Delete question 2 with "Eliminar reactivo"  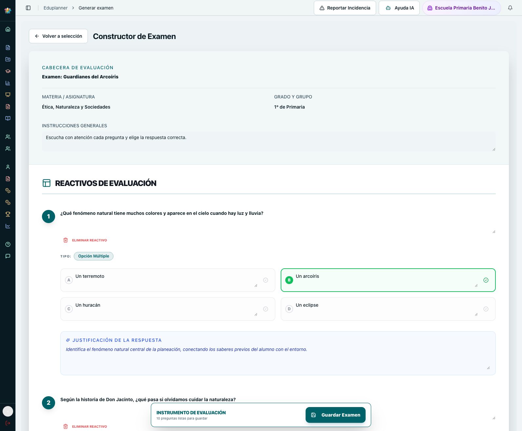tap(85, 426)
